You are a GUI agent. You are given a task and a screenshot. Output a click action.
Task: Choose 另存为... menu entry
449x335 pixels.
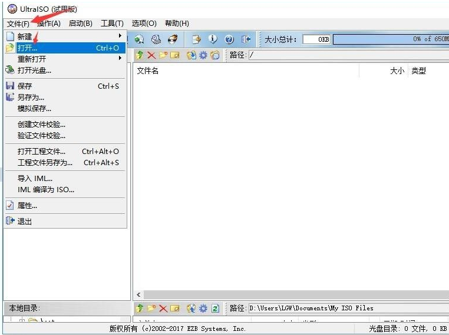click(31, 97)
